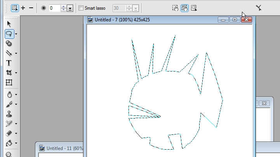Expand the Lasso tool flyout arrow
The height and width of the screenshot is (157, 280).
[x=16, y=34]
